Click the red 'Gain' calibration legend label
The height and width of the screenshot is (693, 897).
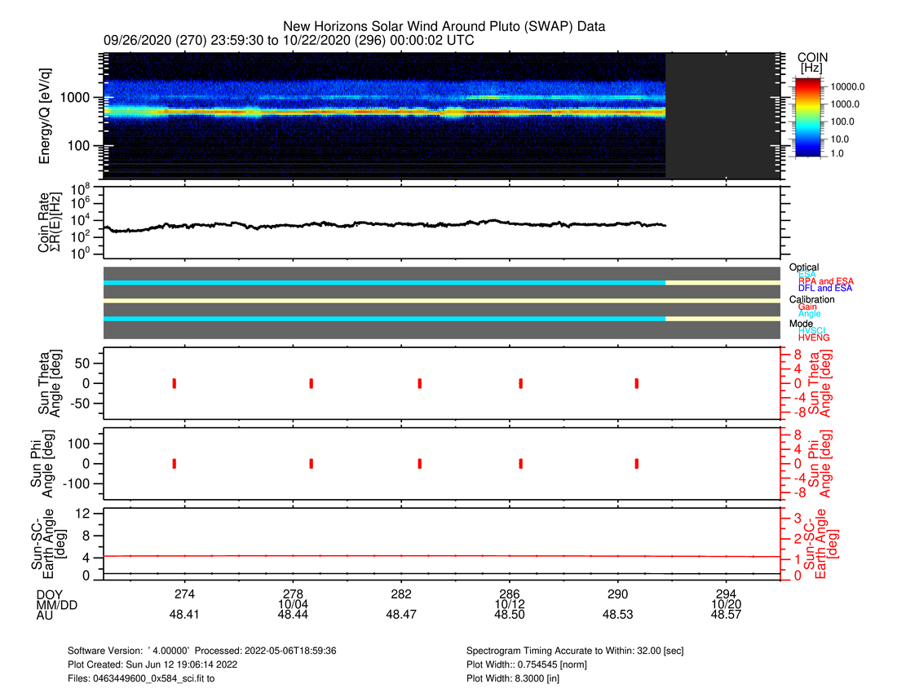tap(807, 307)
